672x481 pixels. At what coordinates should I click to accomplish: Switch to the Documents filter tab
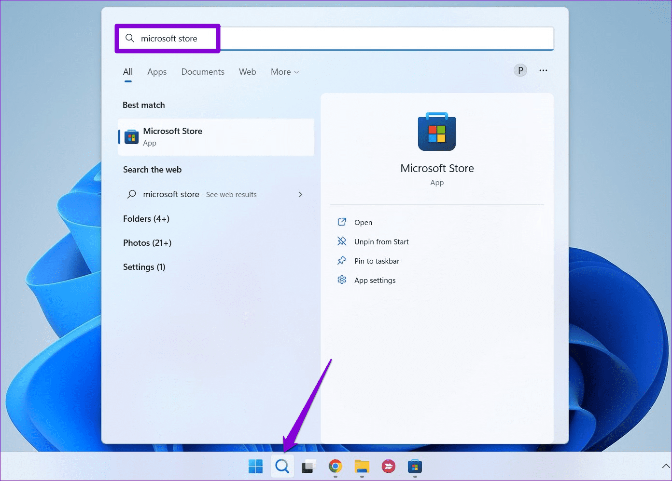coord(203,72)
